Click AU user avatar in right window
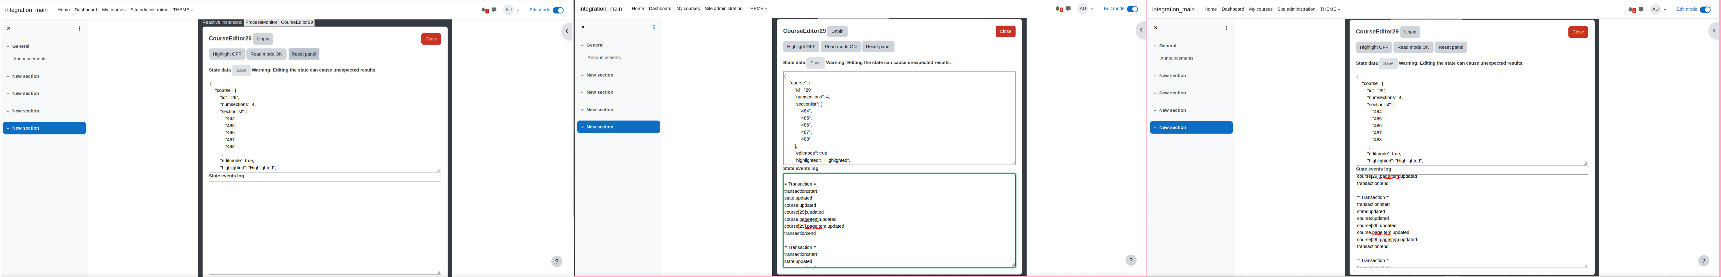Screen dimensions: 1721x277 click(1655, 9)
